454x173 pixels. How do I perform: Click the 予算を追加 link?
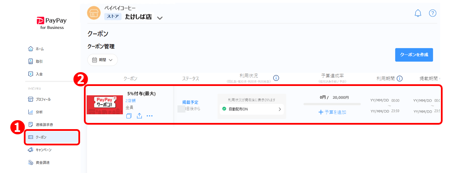click(x=332, y=112)
